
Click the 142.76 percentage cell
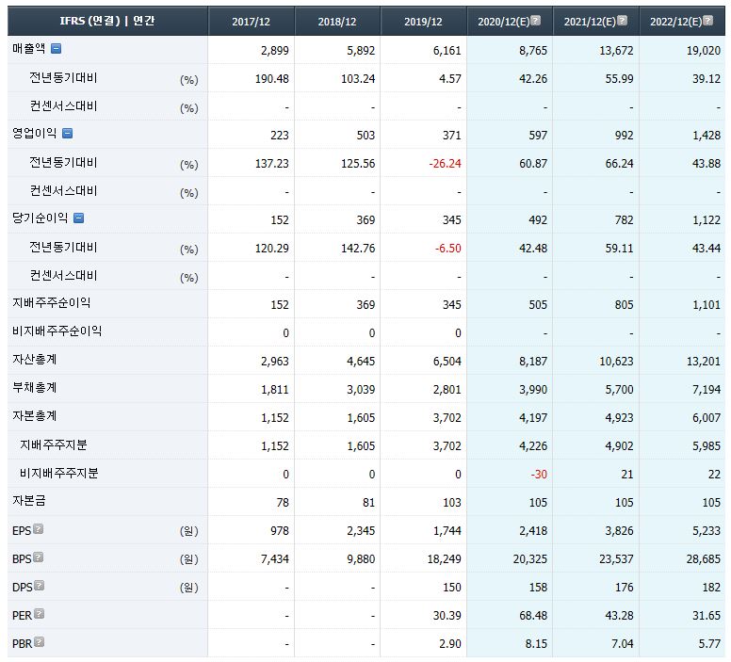point(358,249)
